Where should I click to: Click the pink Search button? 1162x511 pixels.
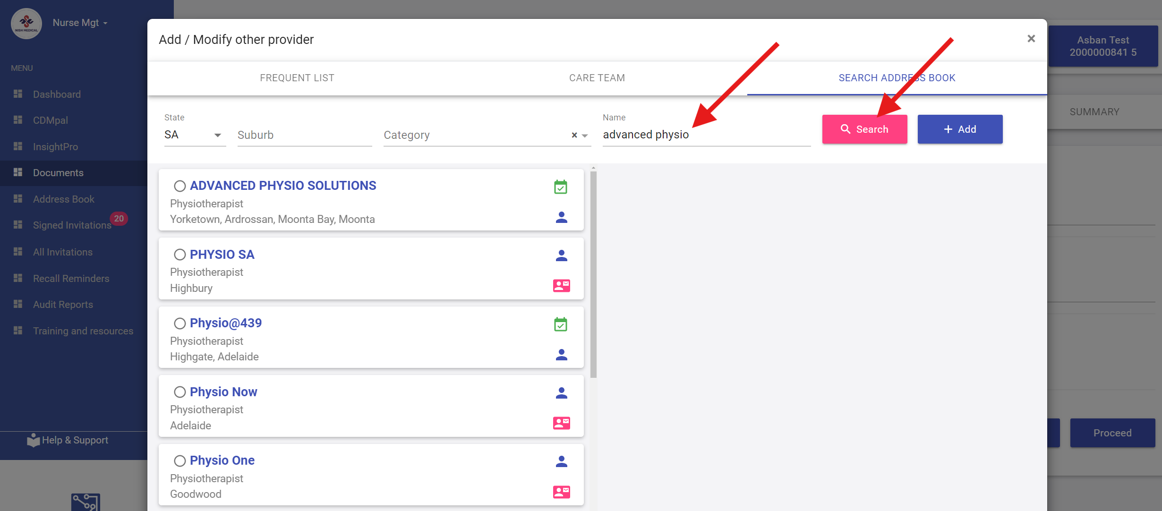pos(864,129)
